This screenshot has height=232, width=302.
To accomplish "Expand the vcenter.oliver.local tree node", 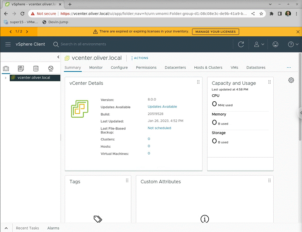I will (5, 78).
